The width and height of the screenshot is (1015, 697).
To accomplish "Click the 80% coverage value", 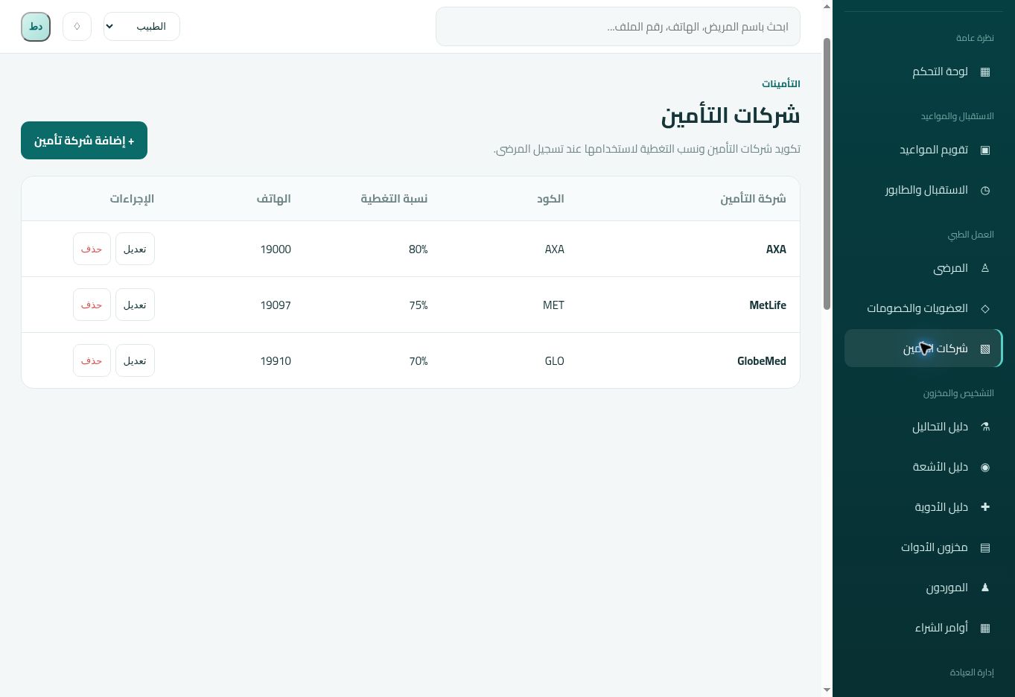I will coord(419,249).
